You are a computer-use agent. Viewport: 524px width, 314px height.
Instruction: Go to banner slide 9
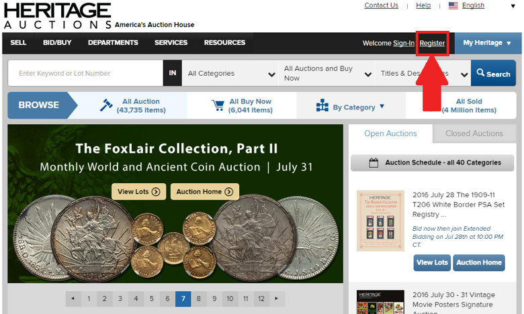(214, 299)
